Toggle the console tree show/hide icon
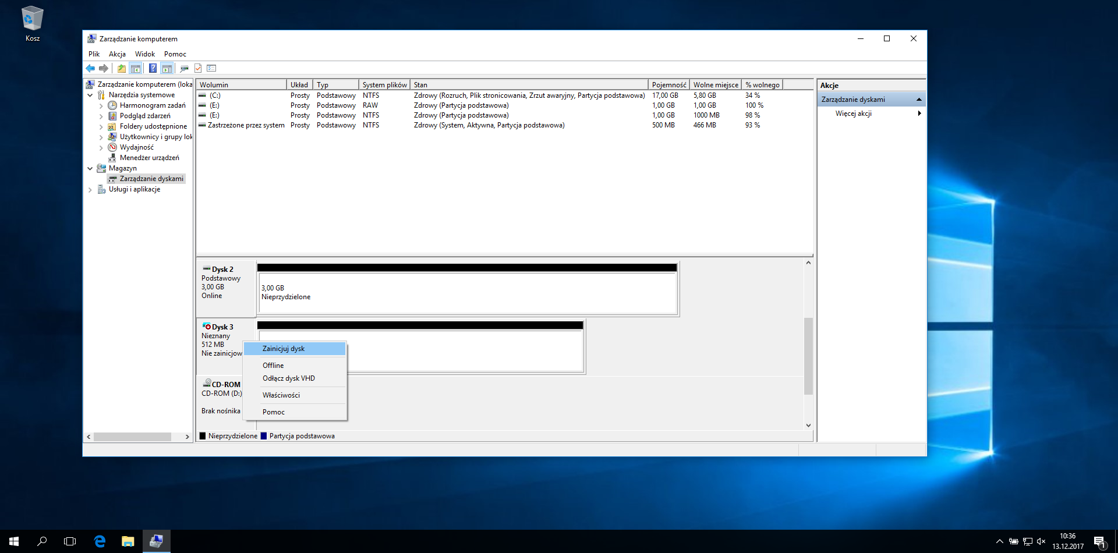This screenshot has height=553, width=1118. 135,69
